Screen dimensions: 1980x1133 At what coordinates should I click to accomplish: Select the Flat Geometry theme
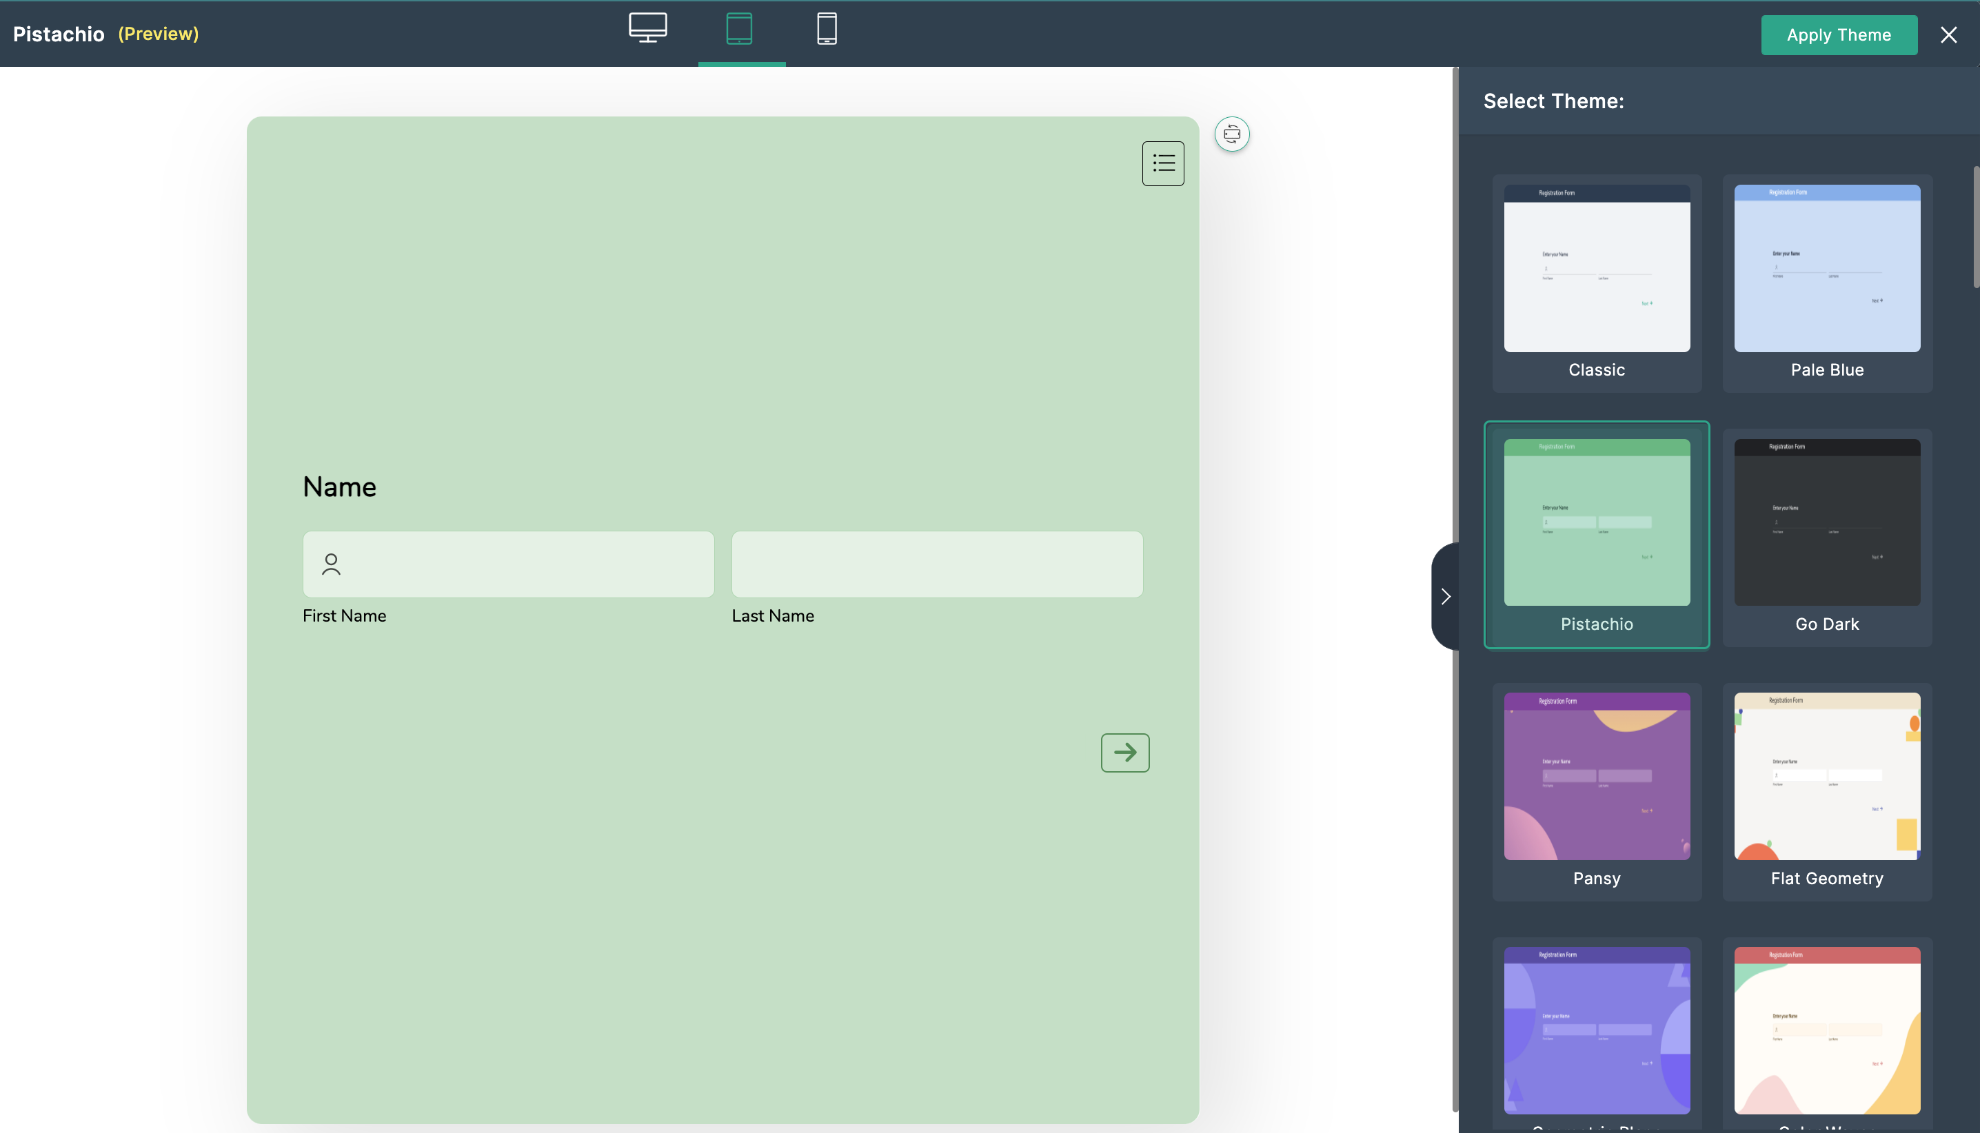[x=1827, y=777]
